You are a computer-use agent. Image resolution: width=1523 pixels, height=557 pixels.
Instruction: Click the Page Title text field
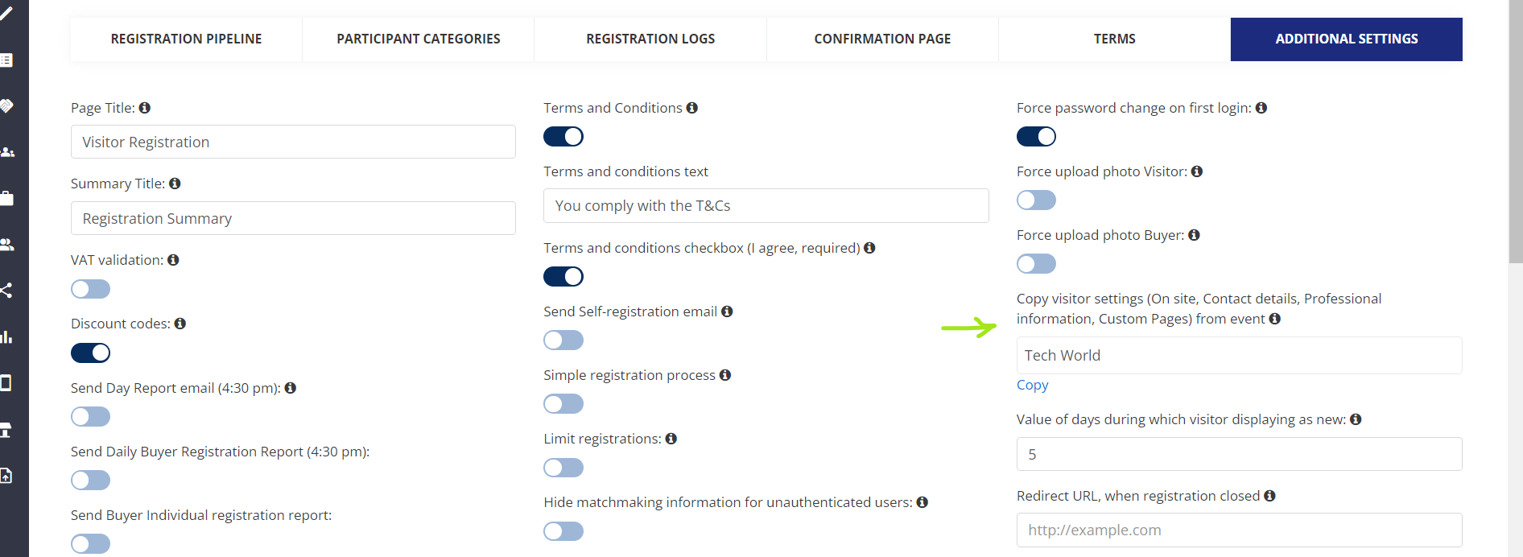pyautogui.click(x=293, y=142)
